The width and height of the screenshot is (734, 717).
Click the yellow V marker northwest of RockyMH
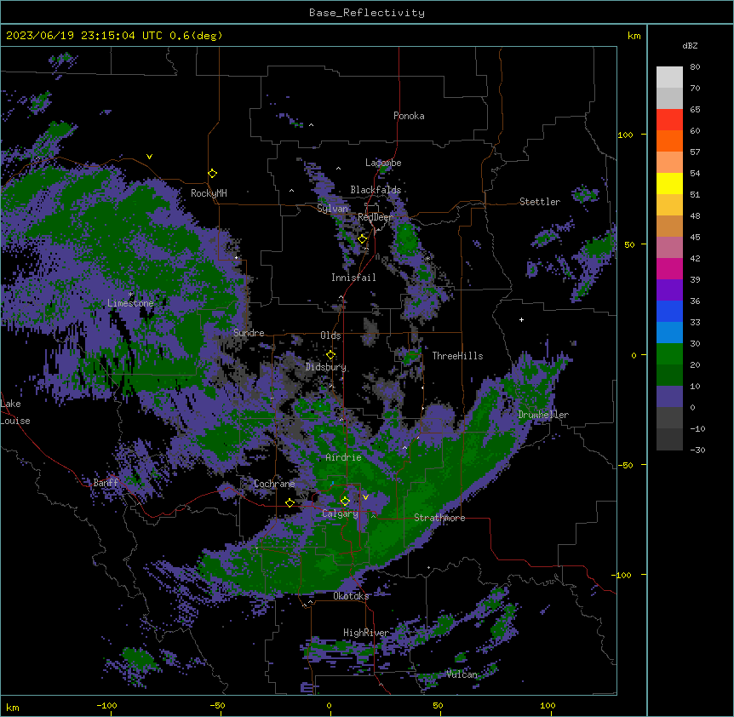tap(149, 157)
